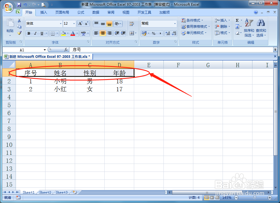Viewport: 280px width, 203px height.
Task: Open the fill color dropdown arrow
Action: tap(67, 33)
